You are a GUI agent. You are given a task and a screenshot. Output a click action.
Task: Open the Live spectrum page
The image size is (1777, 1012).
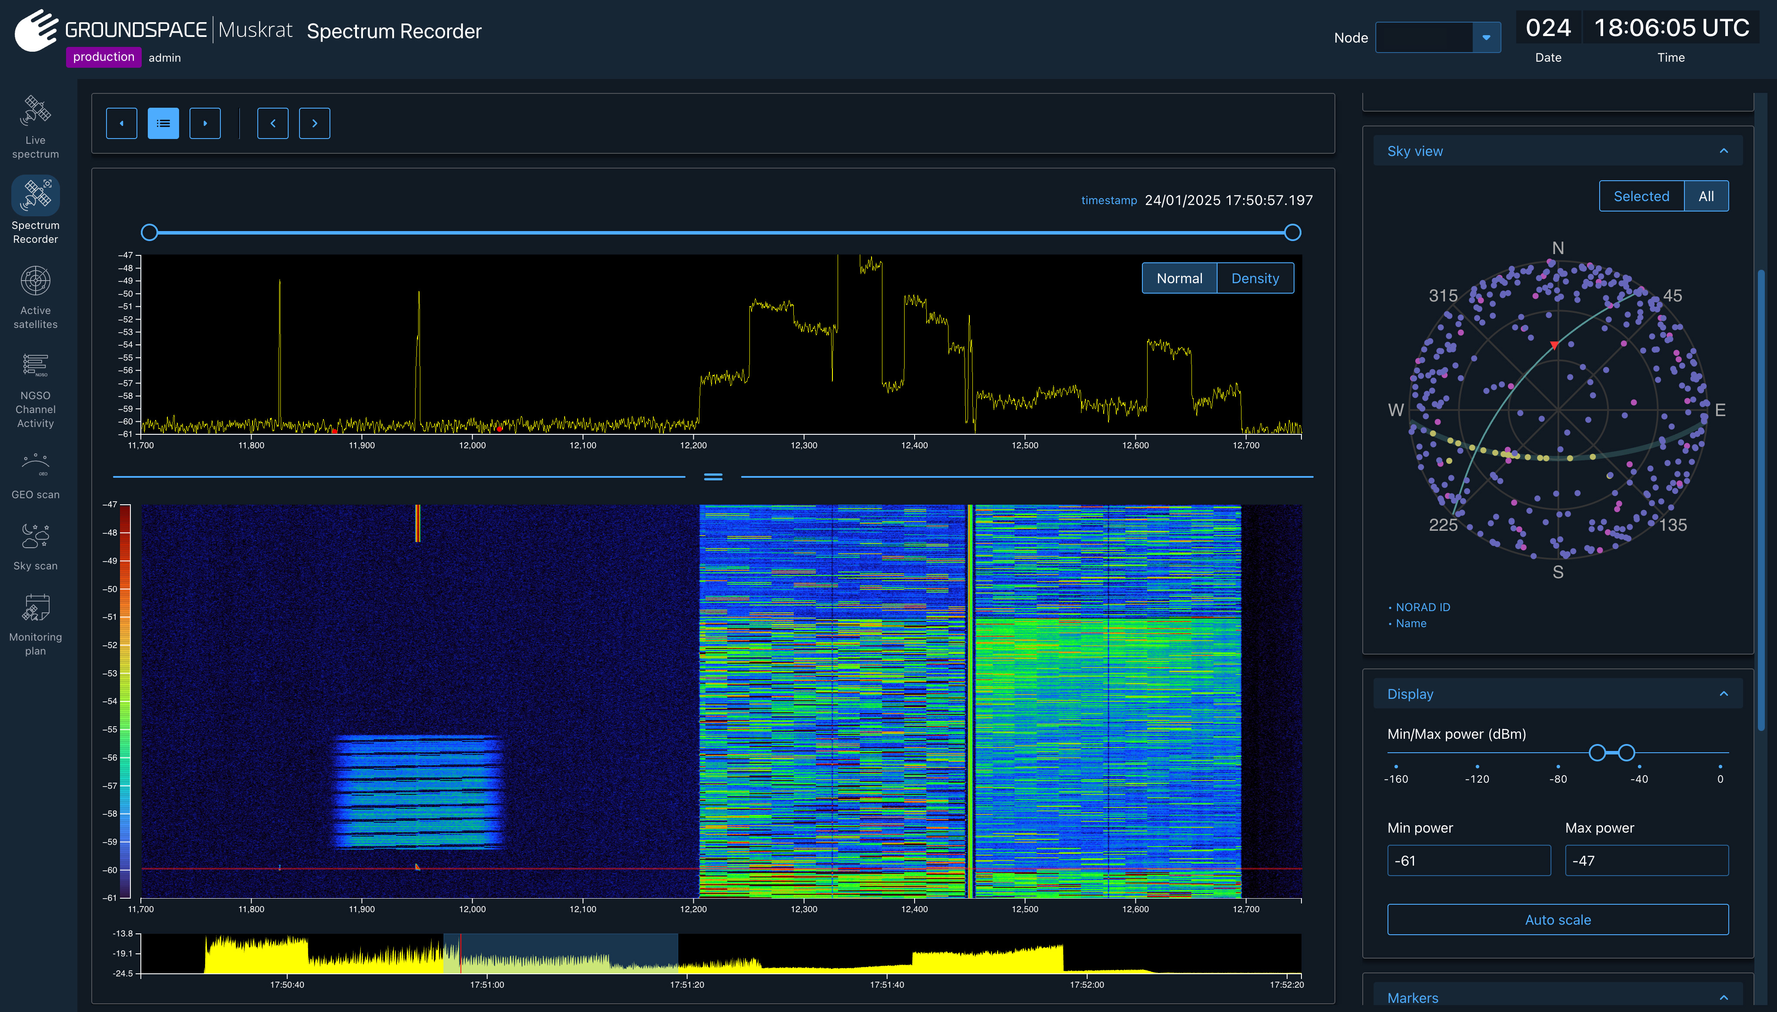click(36, 126)
